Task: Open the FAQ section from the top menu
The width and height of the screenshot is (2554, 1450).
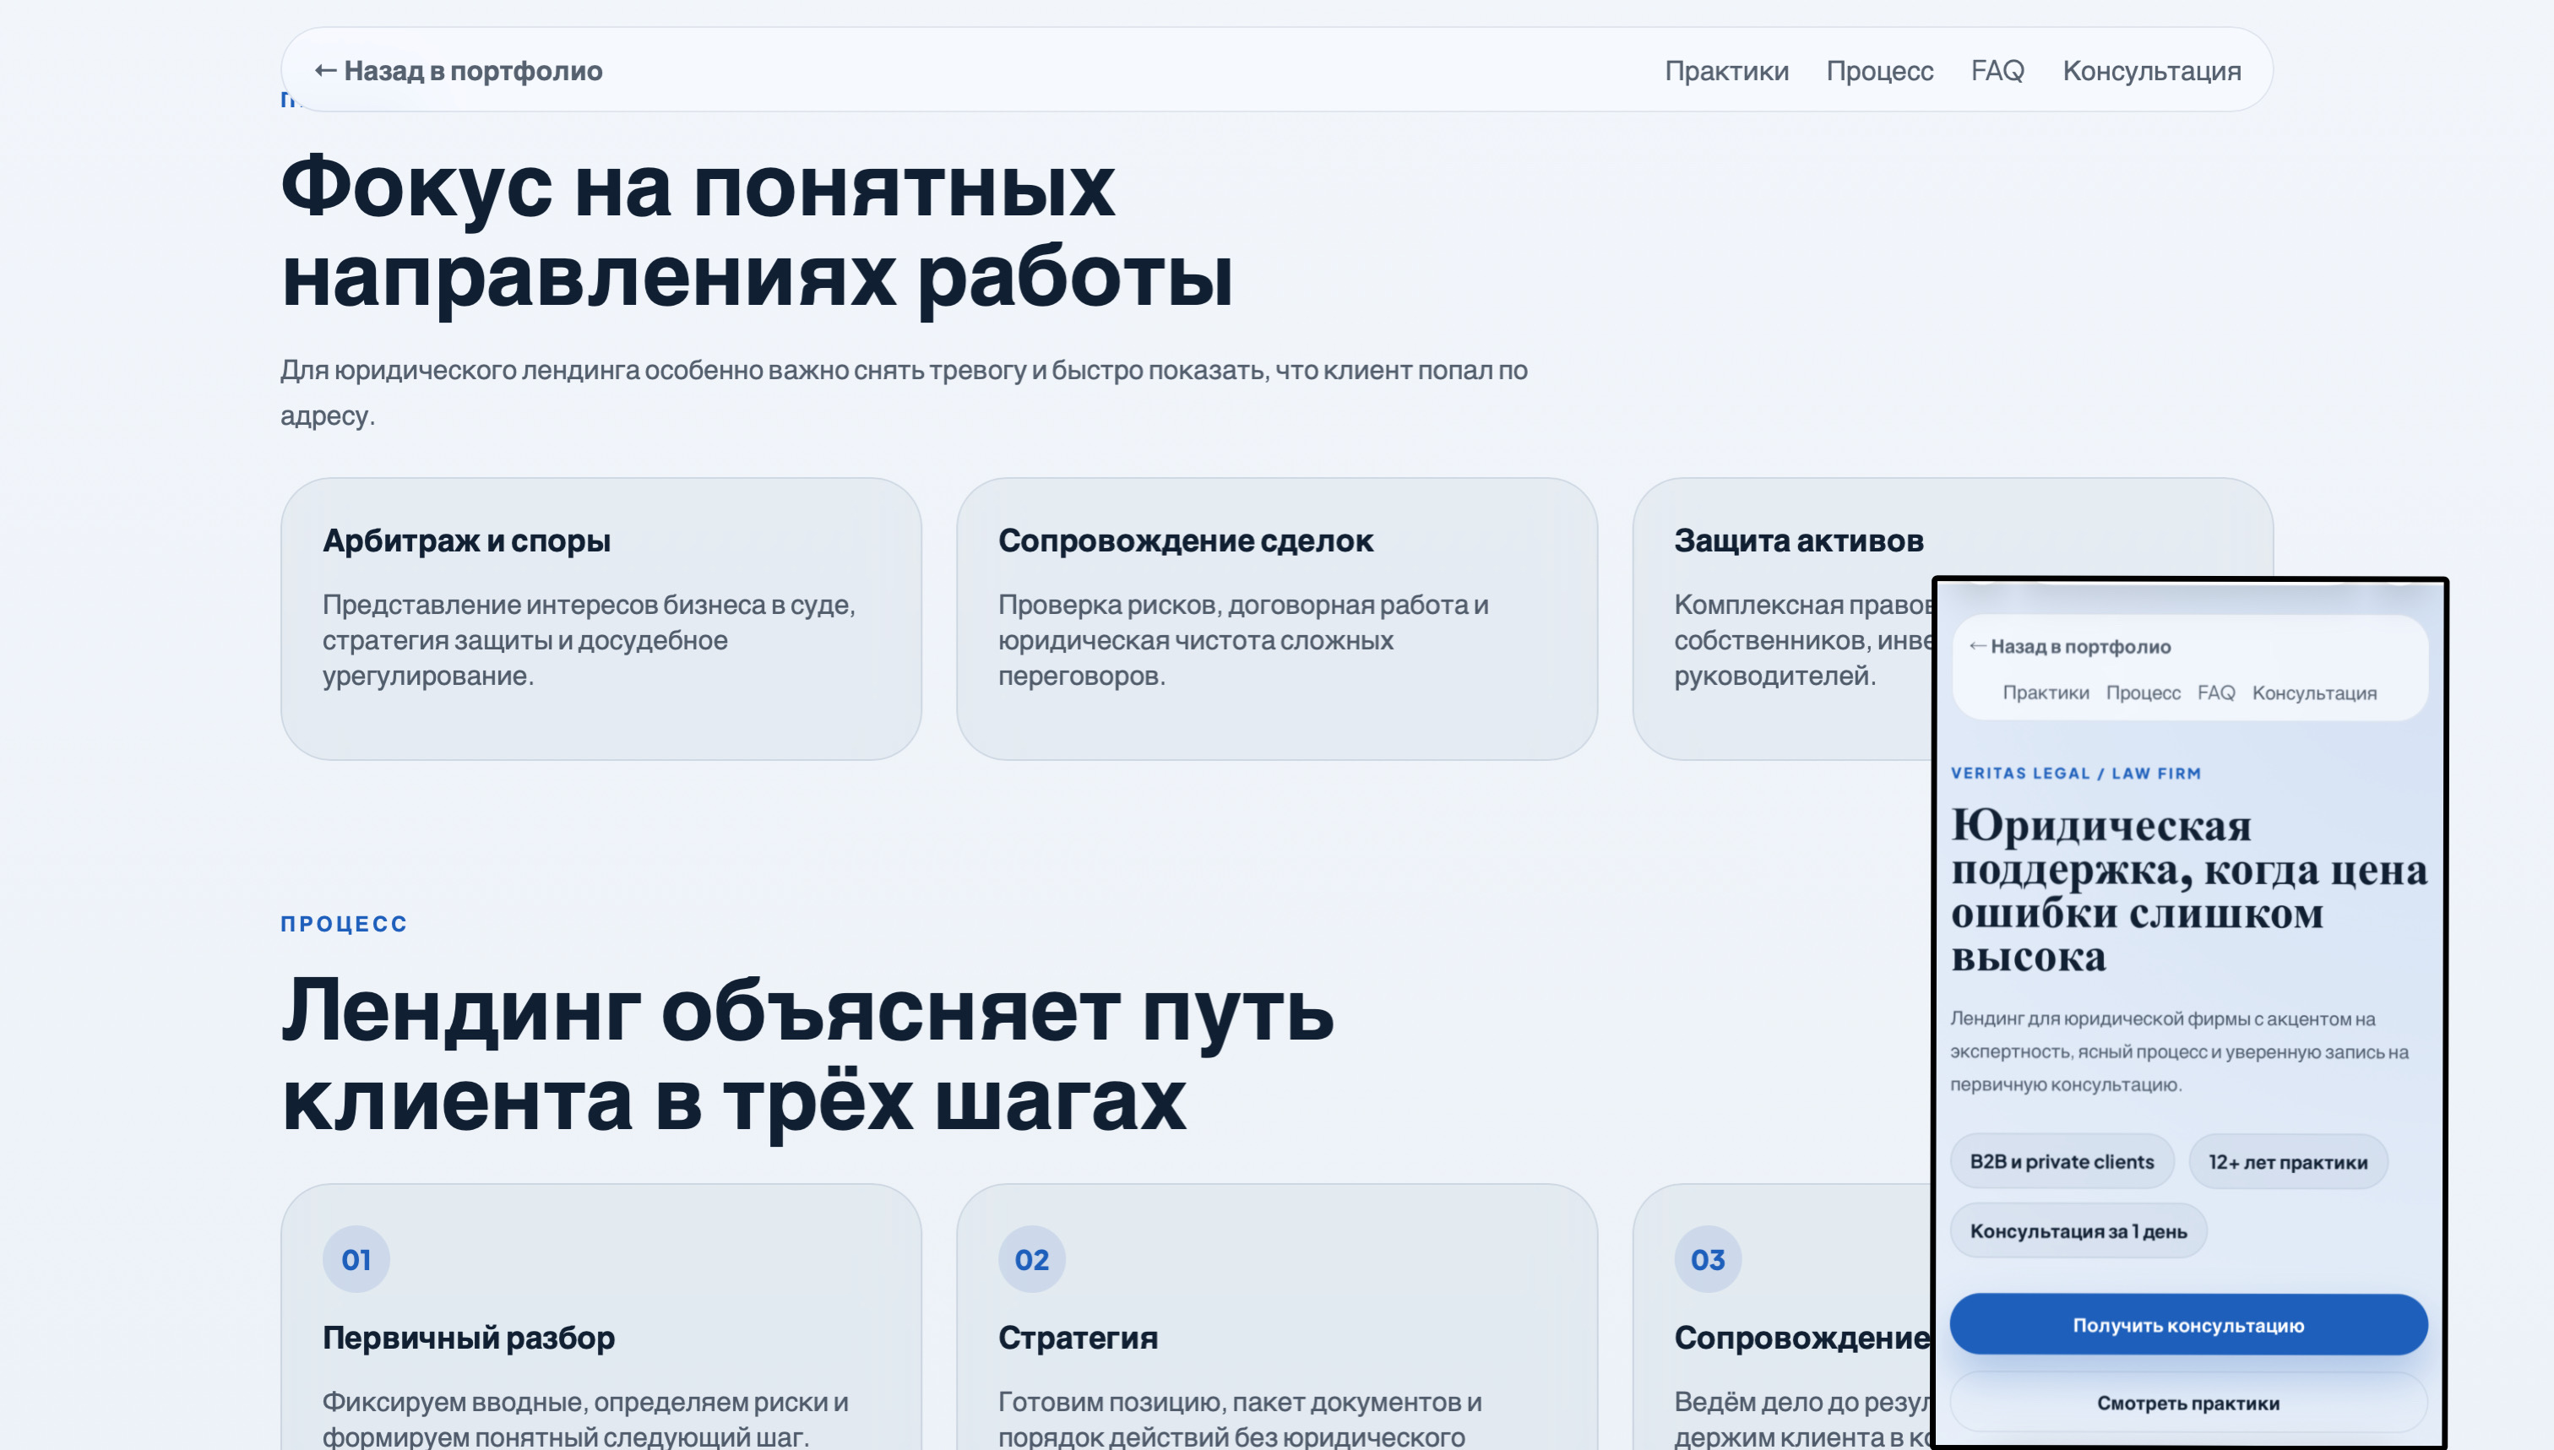Action: [x=1997, y=70]
